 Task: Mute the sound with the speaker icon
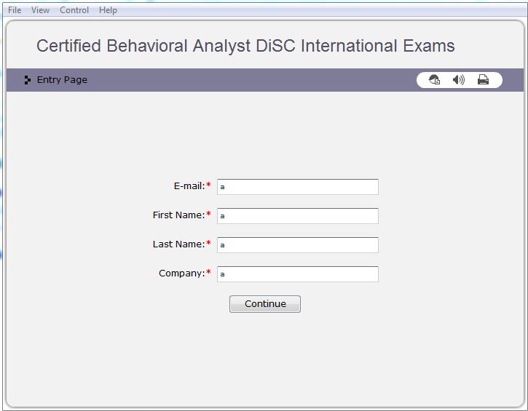point(458,80)
